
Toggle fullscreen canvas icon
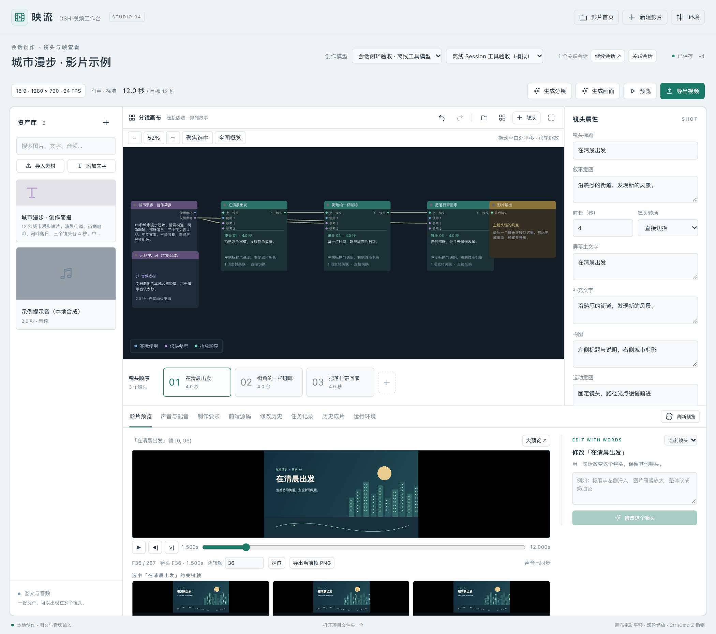coord(551,118)
